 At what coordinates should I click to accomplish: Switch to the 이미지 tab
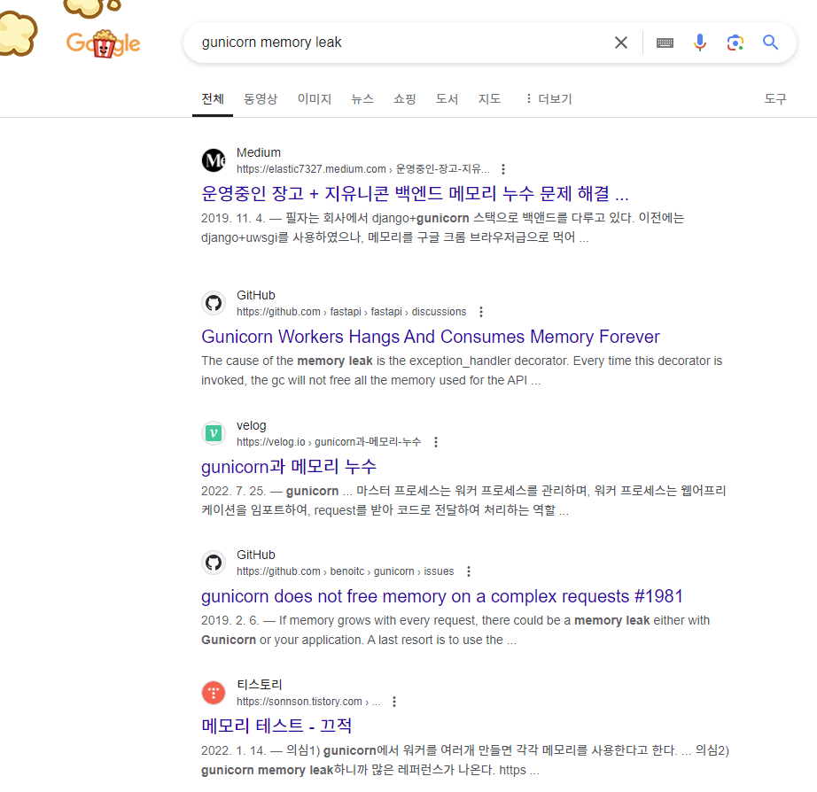pyautogui.click(x=315, y=99)
